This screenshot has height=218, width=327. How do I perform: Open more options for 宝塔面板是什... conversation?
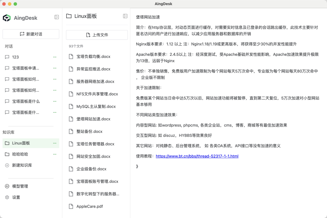[54, 112]
